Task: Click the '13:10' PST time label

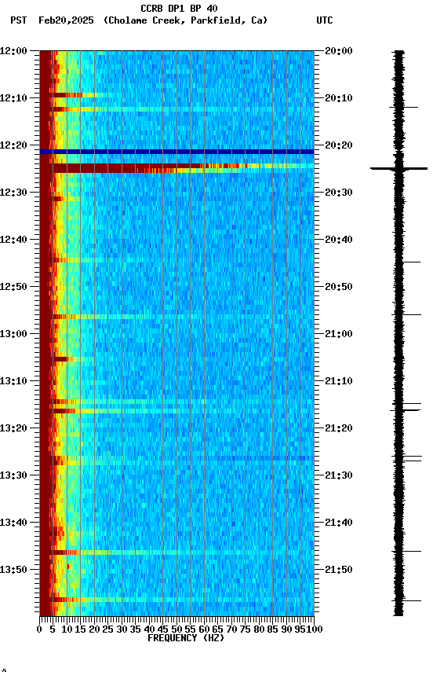Action: [13, 381]
